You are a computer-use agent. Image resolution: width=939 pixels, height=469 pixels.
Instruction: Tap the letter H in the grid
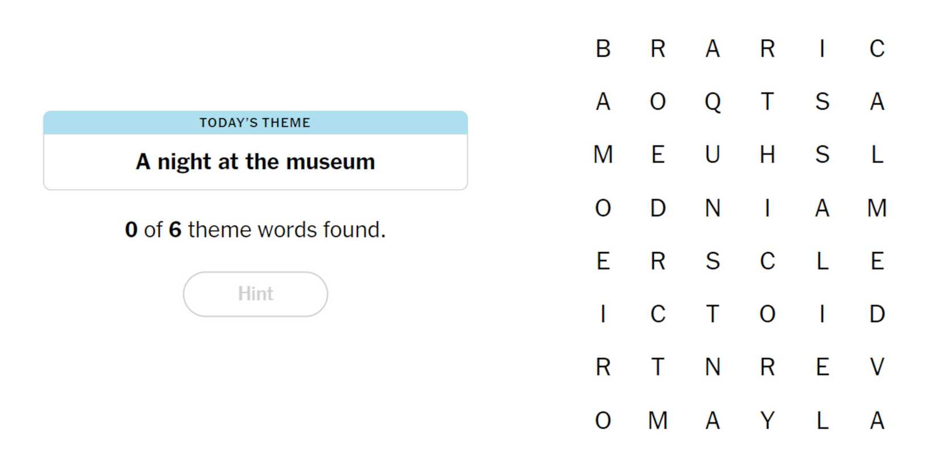tap(767, 155)
